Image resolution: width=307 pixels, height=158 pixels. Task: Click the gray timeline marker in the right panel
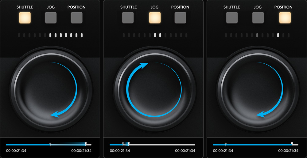226,143
